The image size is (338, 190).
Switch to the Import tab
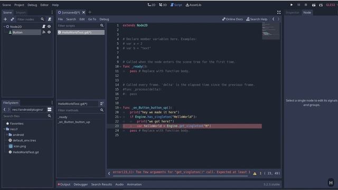[21, 13]
